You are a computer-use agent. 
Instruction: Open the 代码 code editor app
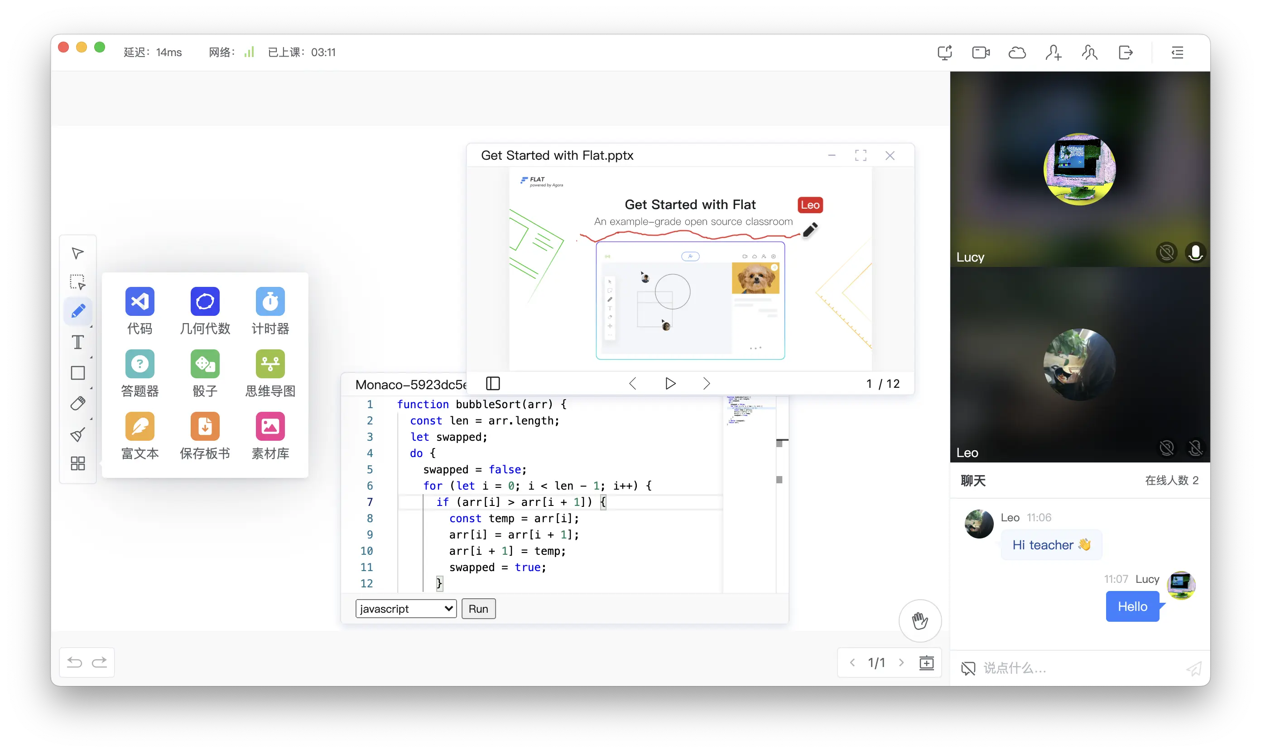point(140,301)
